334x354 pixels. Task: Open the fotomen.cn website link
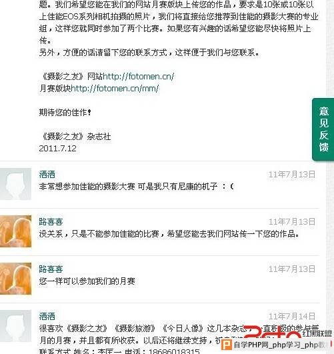139,77
